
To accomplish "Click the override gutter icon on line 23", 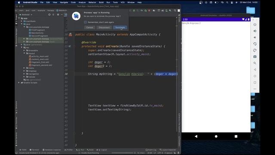I will [70, 46].
